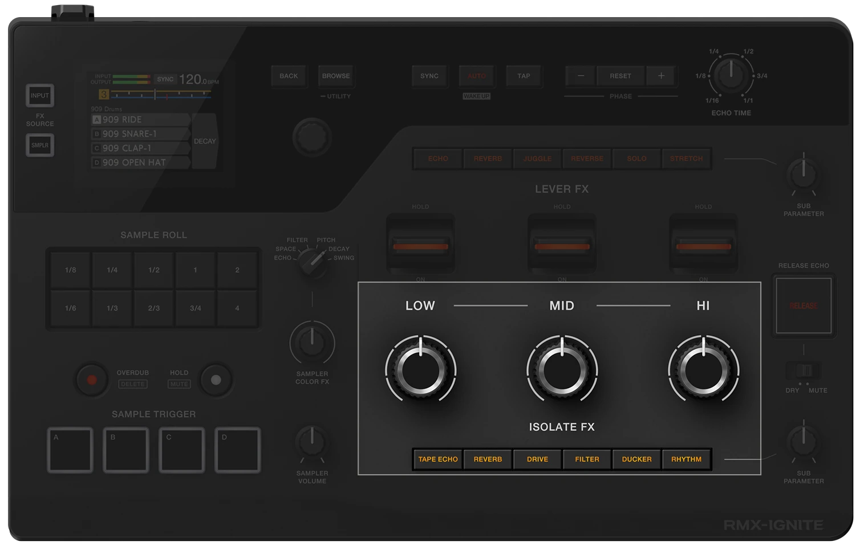Tap the 2/3 sample roll pad
Screen dimensions: 860x554
coord(154,308)
